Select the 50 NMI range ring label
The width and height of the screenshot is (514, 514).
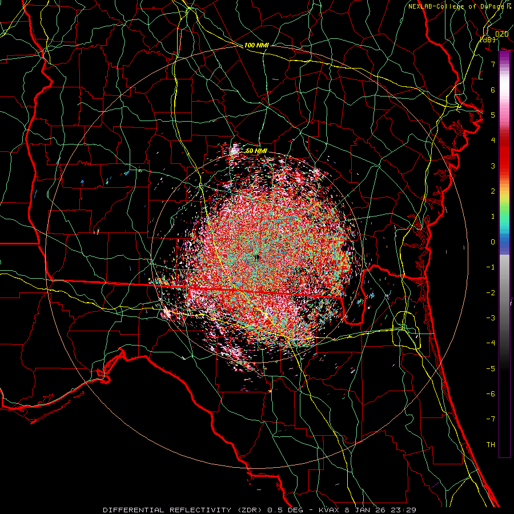pyautogui.click(x=256, y=151)
